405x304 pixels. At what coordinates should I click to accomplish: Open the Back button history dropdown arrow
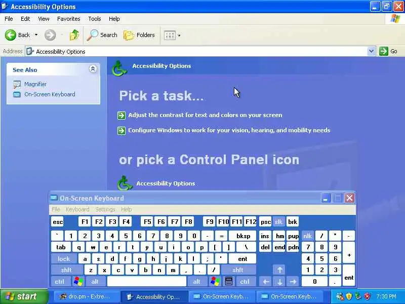click(x=36, y=35)
